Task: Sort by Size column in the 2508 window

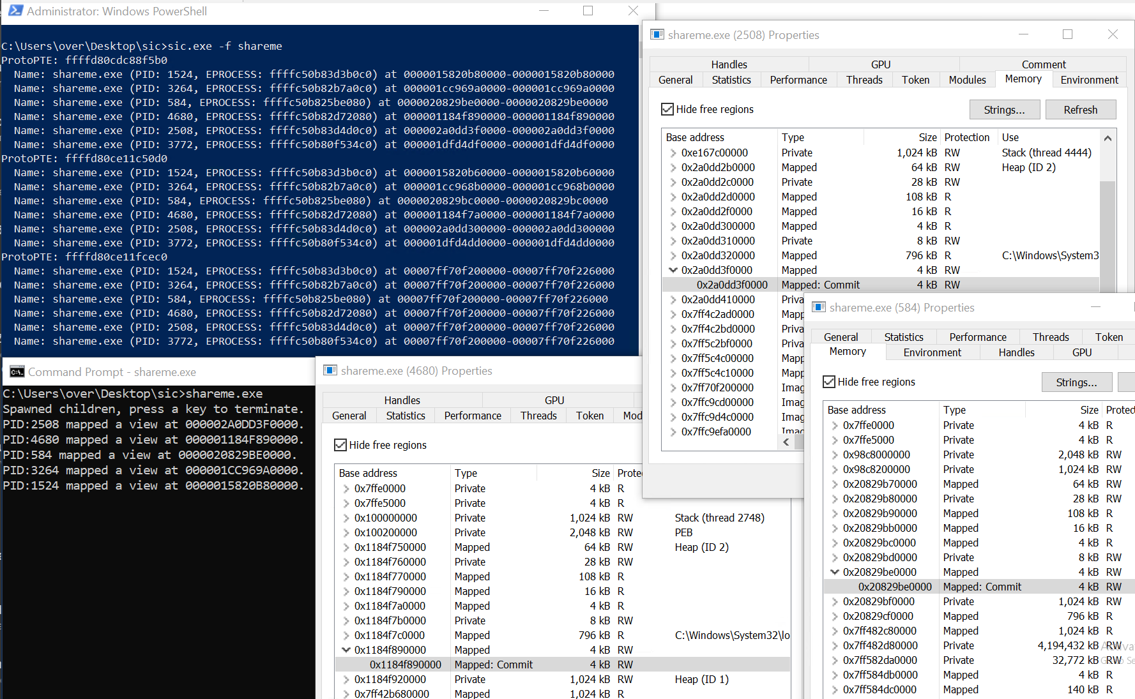Action: tap(901, 137)
